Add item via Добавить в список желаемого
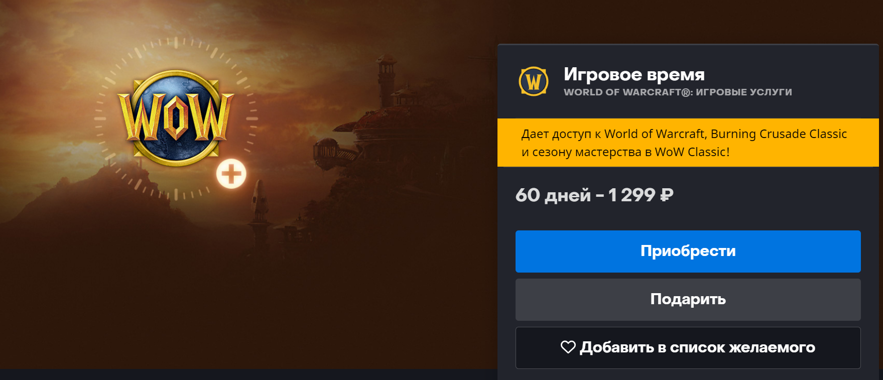This screenshot has height=380, width=883. pos(688,347)
